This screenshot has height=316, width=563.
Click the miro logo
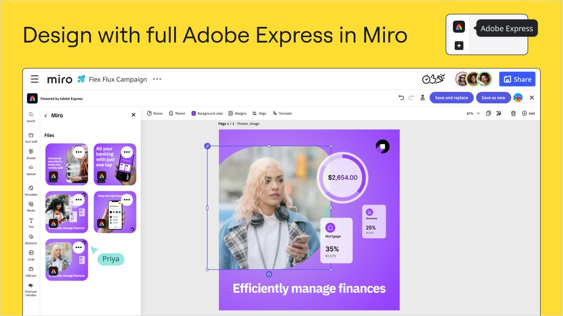pos(60,79)
